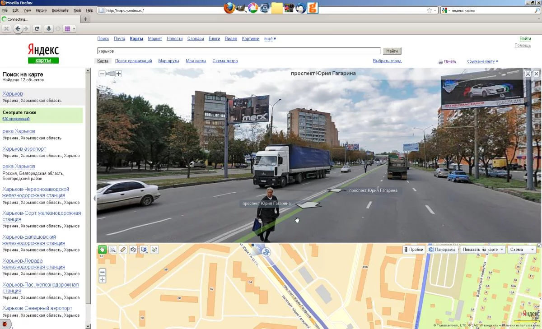
Task: Open the map comment tool
Action: coord(144,249)
